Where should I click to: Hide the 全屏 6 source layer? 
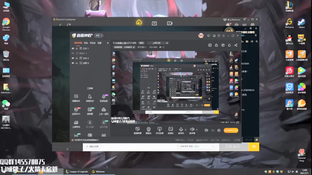(x=73, y=63)
